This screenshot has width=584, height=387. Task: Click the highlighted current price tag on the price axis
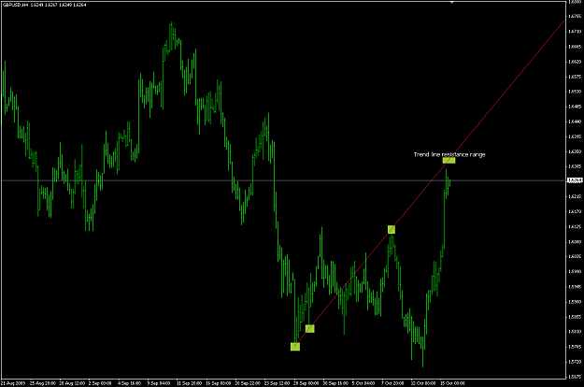(x=575, y=180)
